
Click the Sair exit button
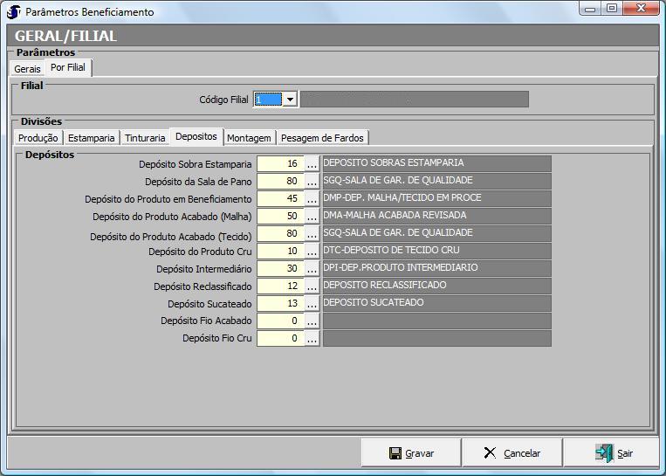614,453
